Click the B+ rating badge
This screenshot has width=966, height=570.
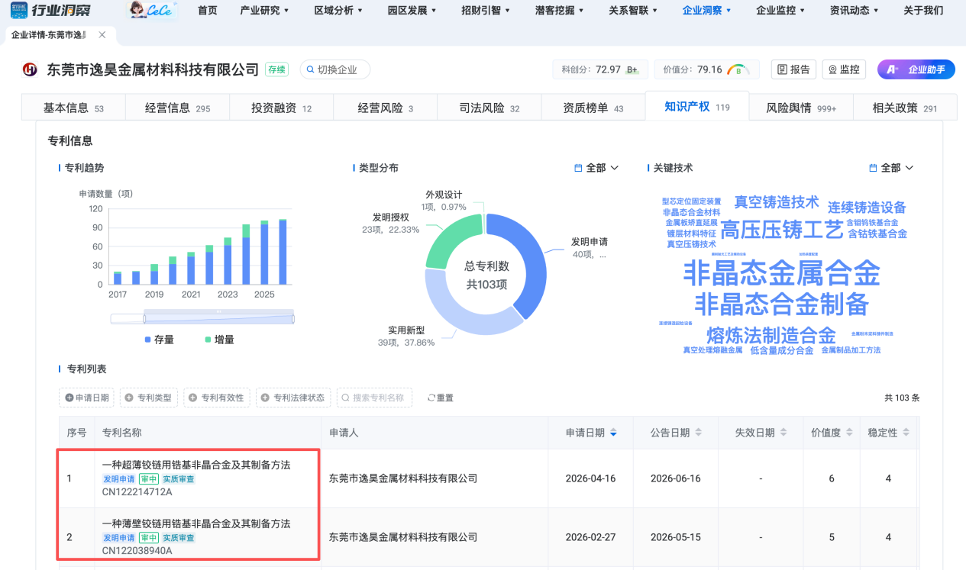click(632, 69)
